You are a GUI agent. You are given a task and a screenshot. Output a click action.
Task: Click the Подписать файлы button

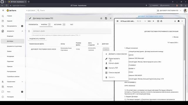[x=37, y=39]
